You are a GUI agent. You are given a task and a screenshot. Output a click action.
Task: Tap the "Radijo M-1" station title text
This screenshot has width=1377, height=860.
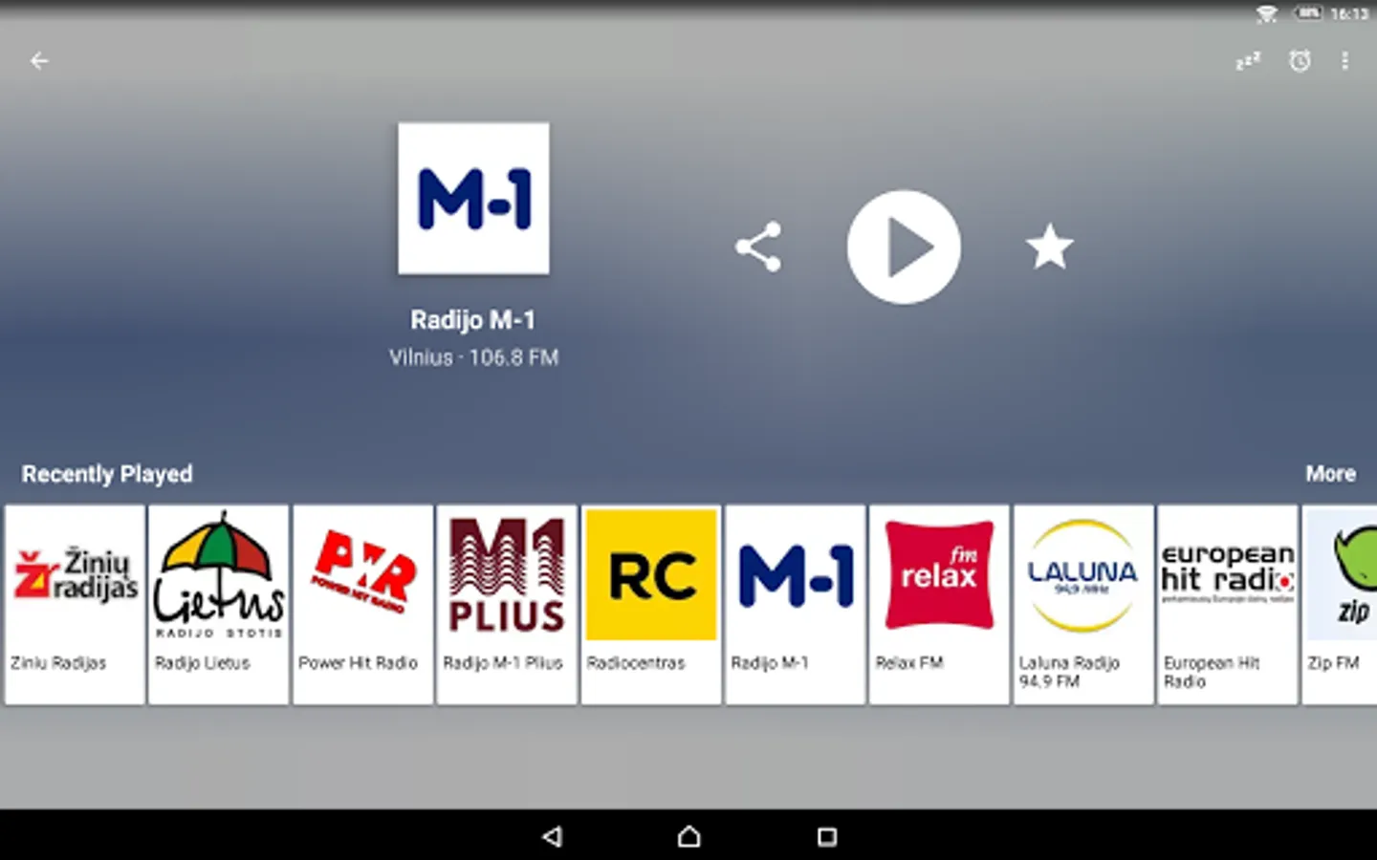473,320
